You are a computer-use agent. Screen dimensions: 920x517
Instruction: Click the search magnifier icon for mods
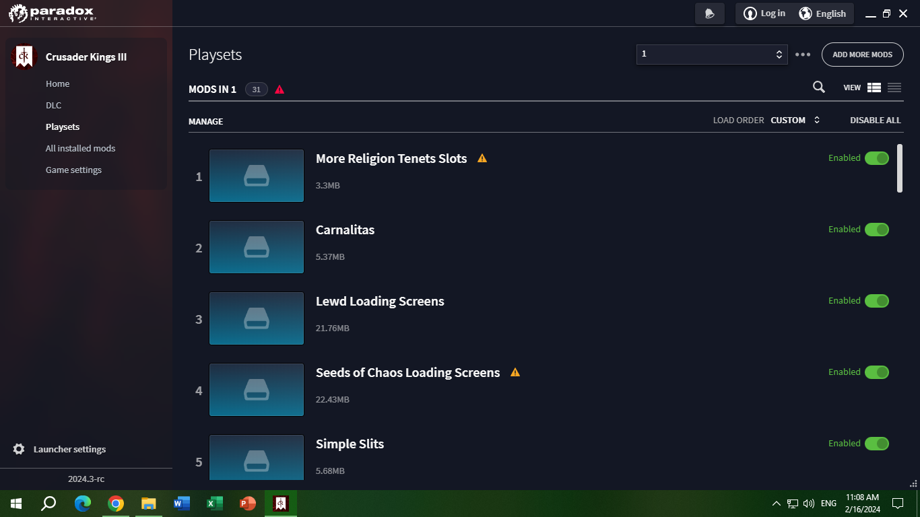819,87
